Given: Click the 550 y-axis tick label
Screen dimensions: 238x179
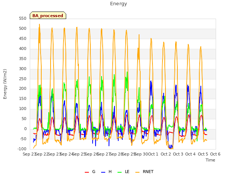Looking at the screenshot, I should pyautogui.click(x=23, y=19).
